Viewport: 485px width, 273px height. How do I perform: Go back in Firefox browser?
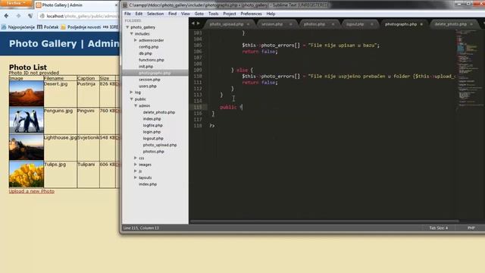(6, 15)
